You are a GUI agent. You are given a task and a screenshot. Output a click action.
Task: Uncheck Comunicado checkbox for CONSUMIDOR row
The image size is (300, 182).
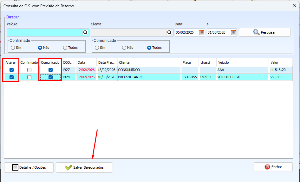point(50,70)
